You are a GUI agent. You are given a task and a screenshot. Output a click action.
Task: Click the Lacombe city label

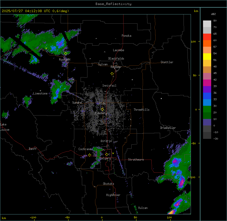pos(119,50)
